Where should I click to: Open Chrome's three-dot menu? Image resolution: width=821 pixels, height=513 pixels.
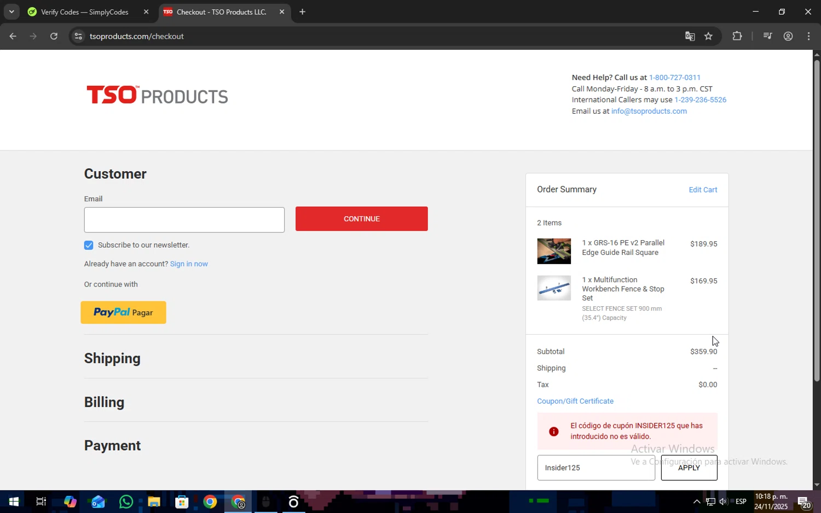click(x=809, y=37)
